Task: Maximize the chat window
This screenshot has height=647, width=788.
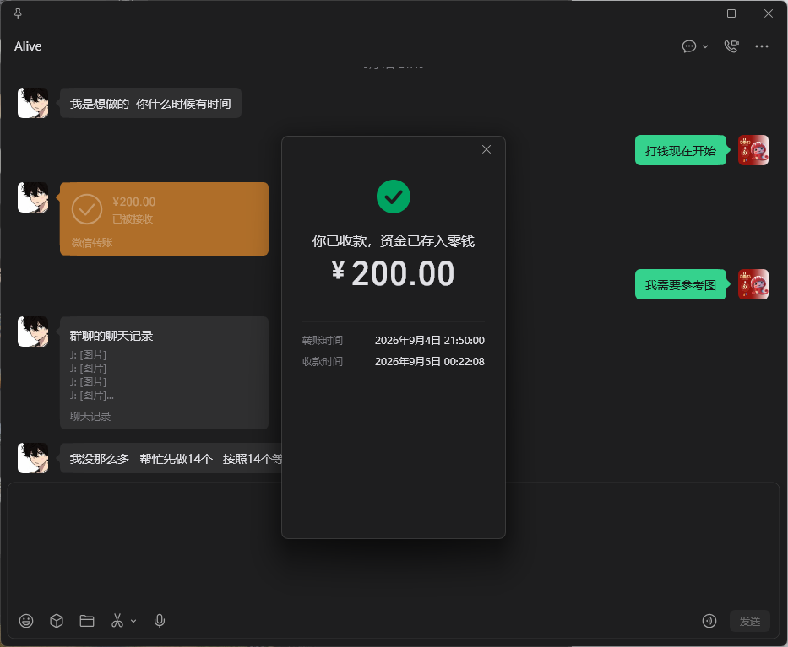Action: coord(731,13)
